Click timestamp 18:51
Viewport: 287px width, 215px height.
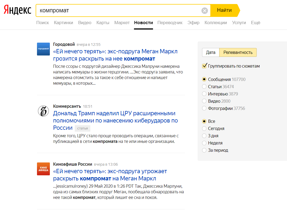coord(87,106)
